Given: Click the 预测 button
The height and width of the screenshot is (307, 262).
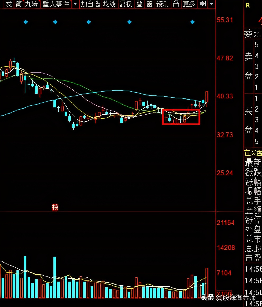Looking at the screenshot, I should coord(162,4).
